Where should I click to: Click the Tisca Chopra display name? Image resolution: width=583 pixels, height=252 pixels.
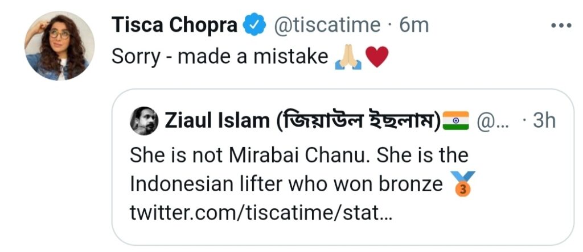coord(175,25)
